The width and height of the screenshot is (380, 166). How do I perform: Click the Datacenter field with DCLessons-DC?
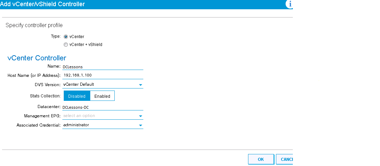(x=103, y=107)
